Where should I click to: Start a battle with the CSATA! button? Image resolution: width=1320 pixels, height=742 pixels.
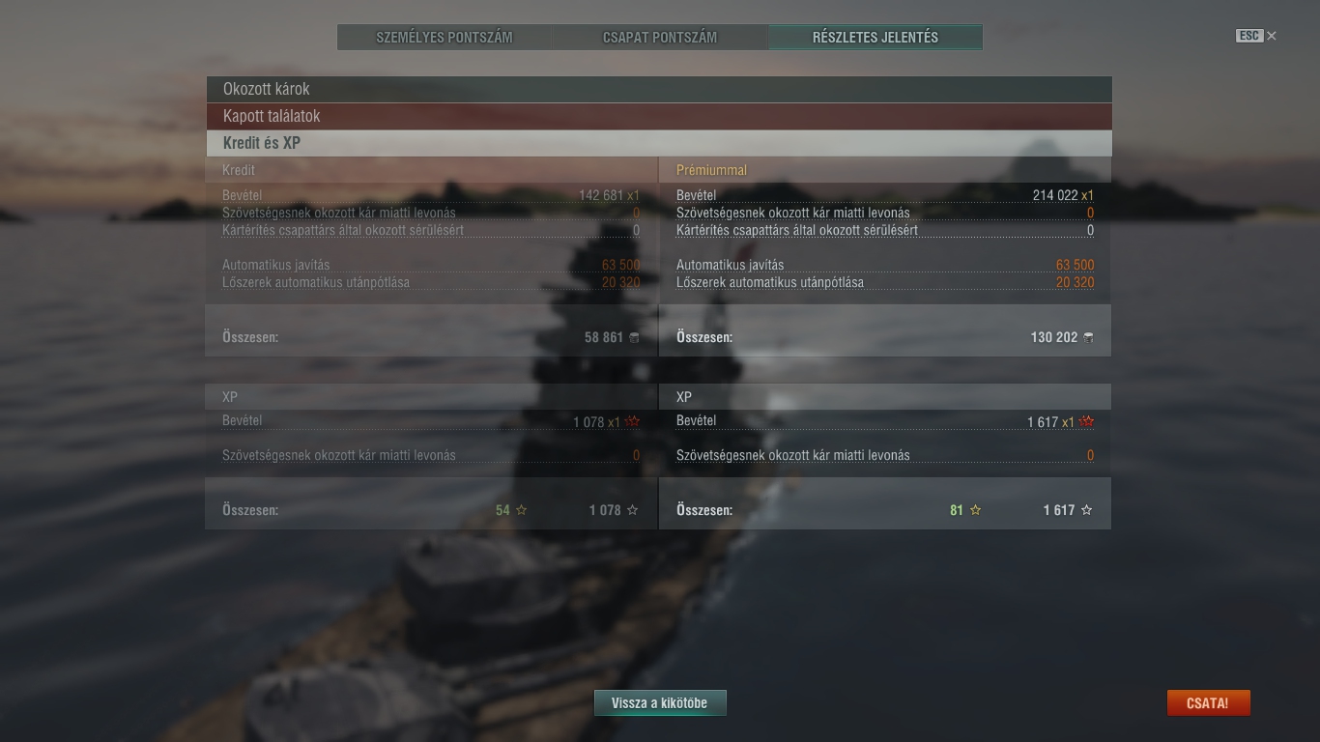pos(1208,703)
